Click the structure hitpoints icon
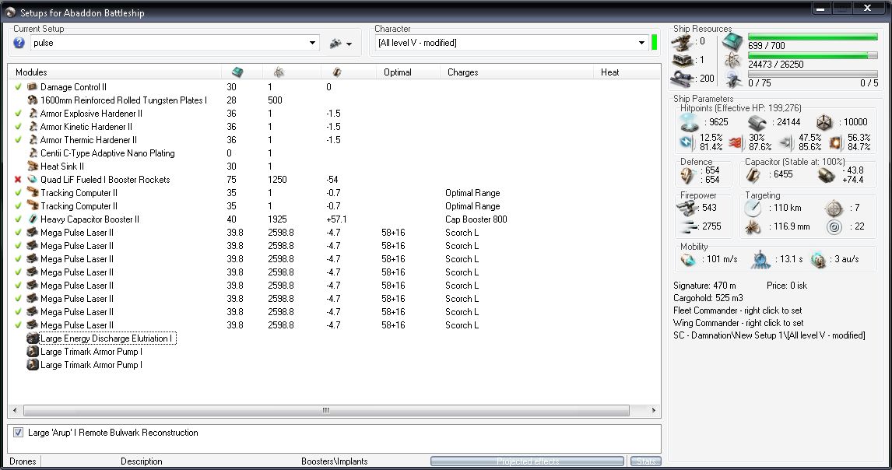The image size is (892, 470). pyautogui.click(x=824, y=122)
